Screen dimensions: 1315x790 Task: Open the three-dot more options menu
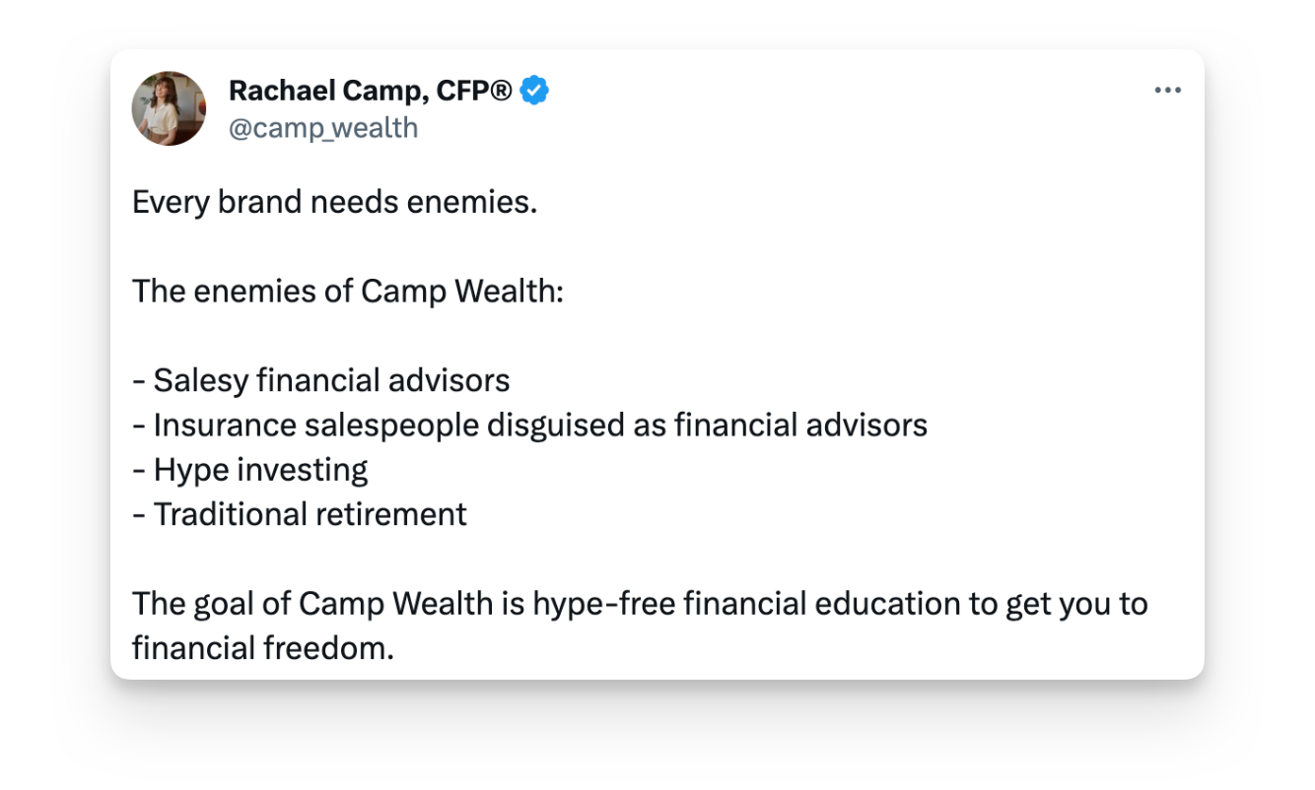1167,91
